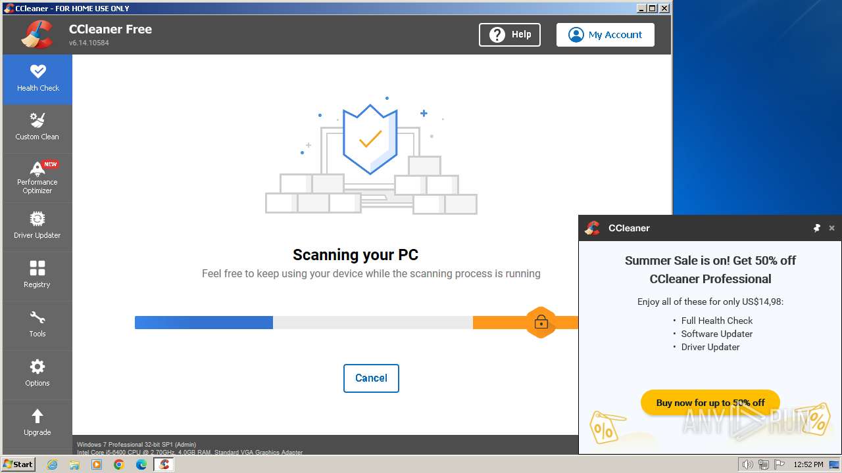Pin the CCleaner popup notification
Image resolution: width=842 pixels, height=473 pixels.
pos(817,228)
